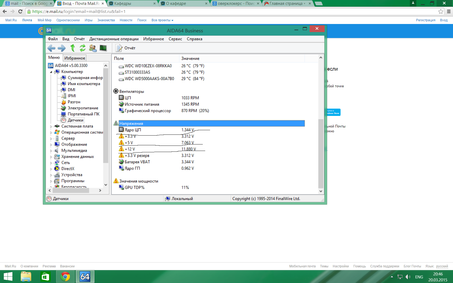Click the green up-level arrow in AIDA64
453x283 pixels.
click(73, 48)
